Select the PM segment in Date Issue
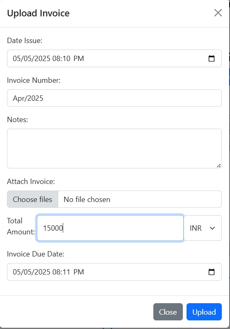The width and height of the screenshot is (230, 329). click(x=79, y=58)
